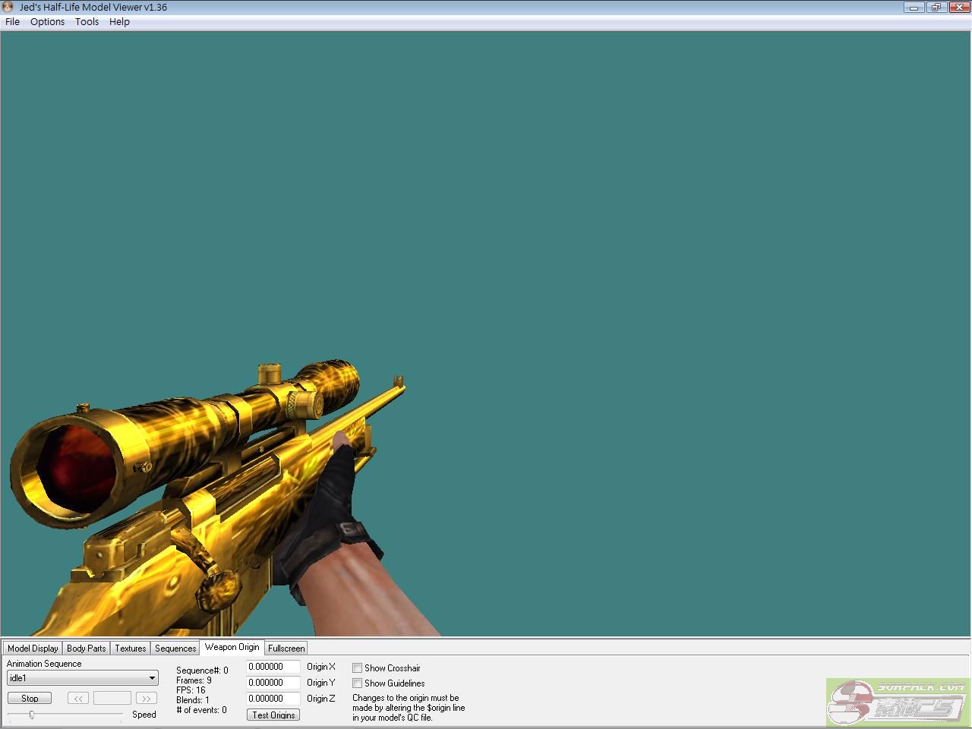Open the Tools menu
Image resolution: width=972 pixels, height=729 pixels.
coord(87,21)
